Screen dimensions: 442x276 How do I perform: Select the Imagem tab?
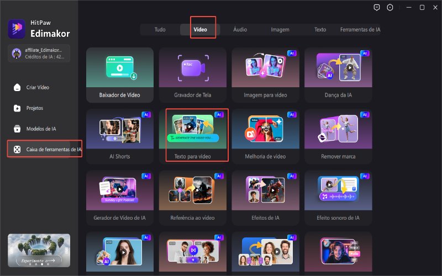(x=280, y=30)
